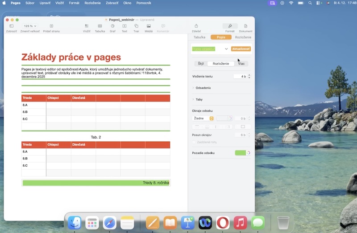Open the Okno menu
This screenshot has height=233, width=357.
pyautogui.click(x=127, y=3)
